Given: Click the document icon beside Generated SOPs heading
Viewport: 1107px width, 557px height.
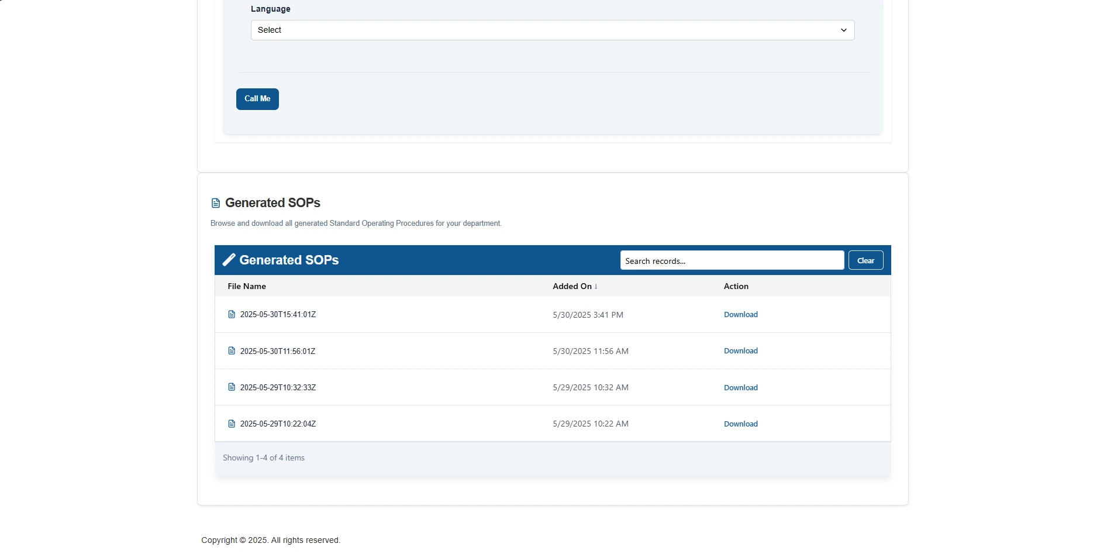Looking at the screenshot, I should (216, 203).
